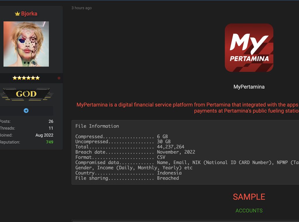The image size is (299, 222).
Task: Click the 'Joined:' label
Action: (x=6, y=135)
